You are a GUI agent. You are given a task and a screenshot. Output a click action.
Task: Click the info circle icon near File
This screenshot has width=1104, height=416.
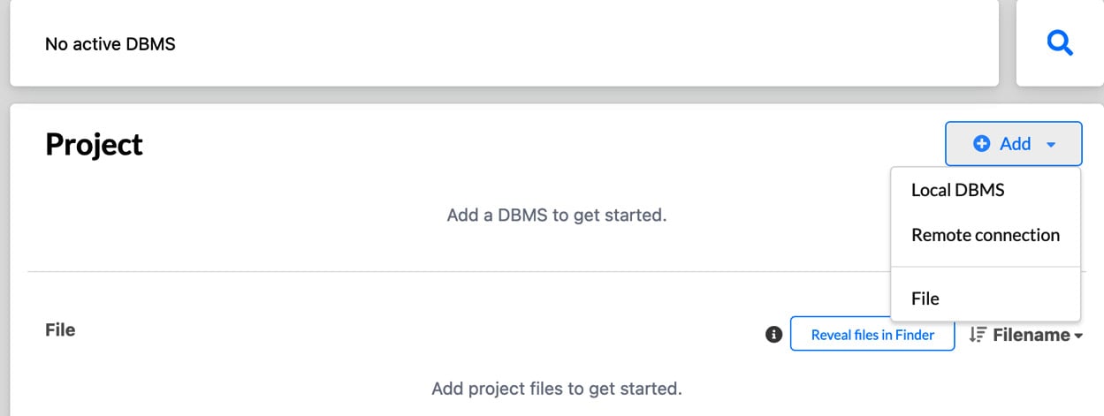(x=773, y=335)
